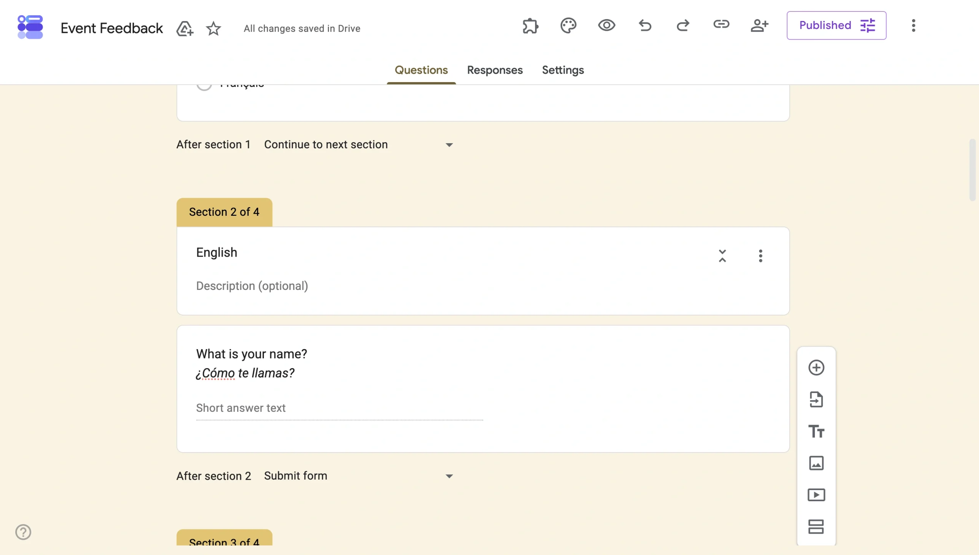Open the more options menu in header

click(x=914, y=26)
